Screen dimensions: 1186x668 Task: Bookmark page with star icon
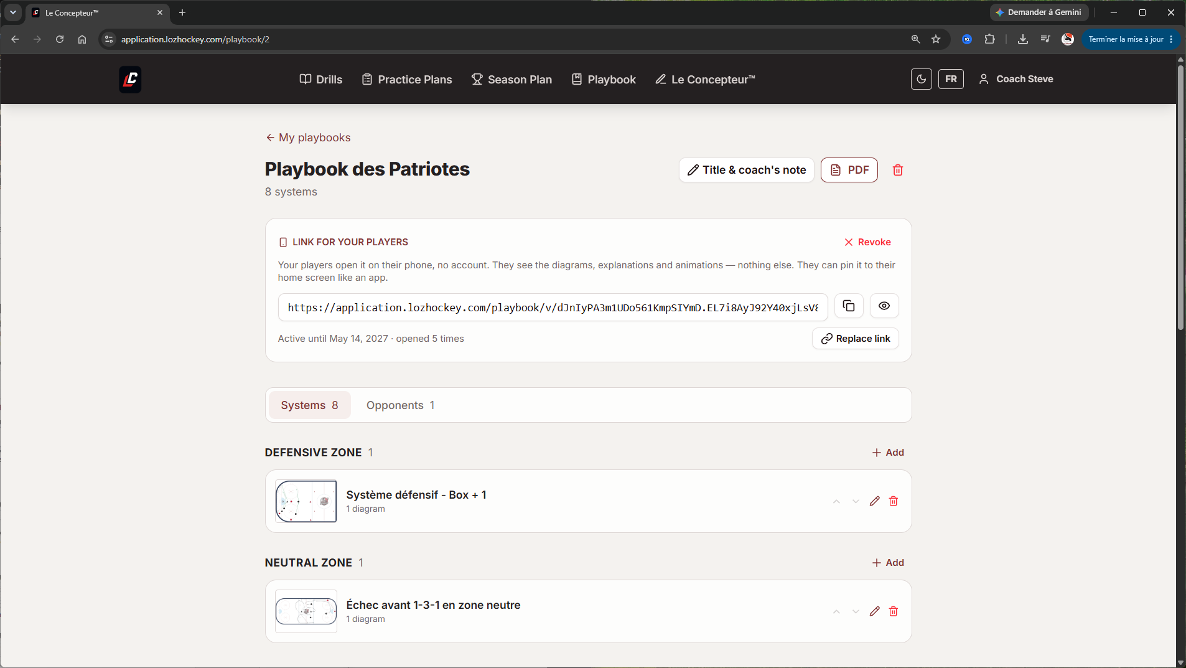936,39
